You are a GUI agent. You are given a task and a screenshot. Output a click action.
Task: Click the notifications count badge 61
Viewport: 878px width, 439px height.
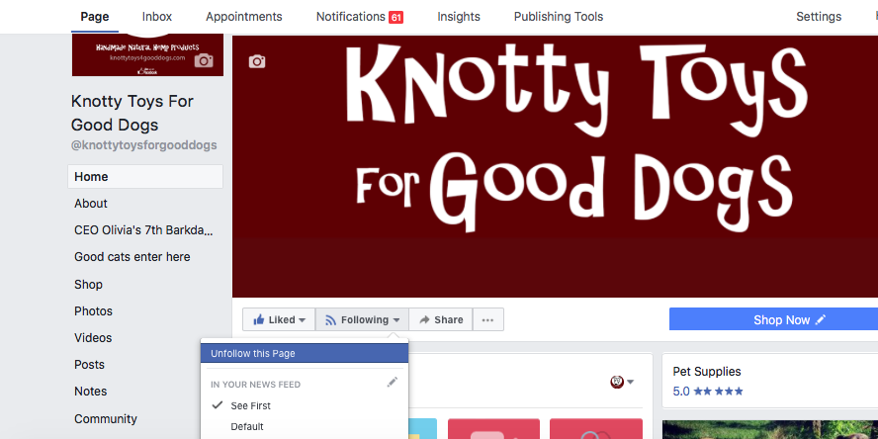tap(395, 18)
